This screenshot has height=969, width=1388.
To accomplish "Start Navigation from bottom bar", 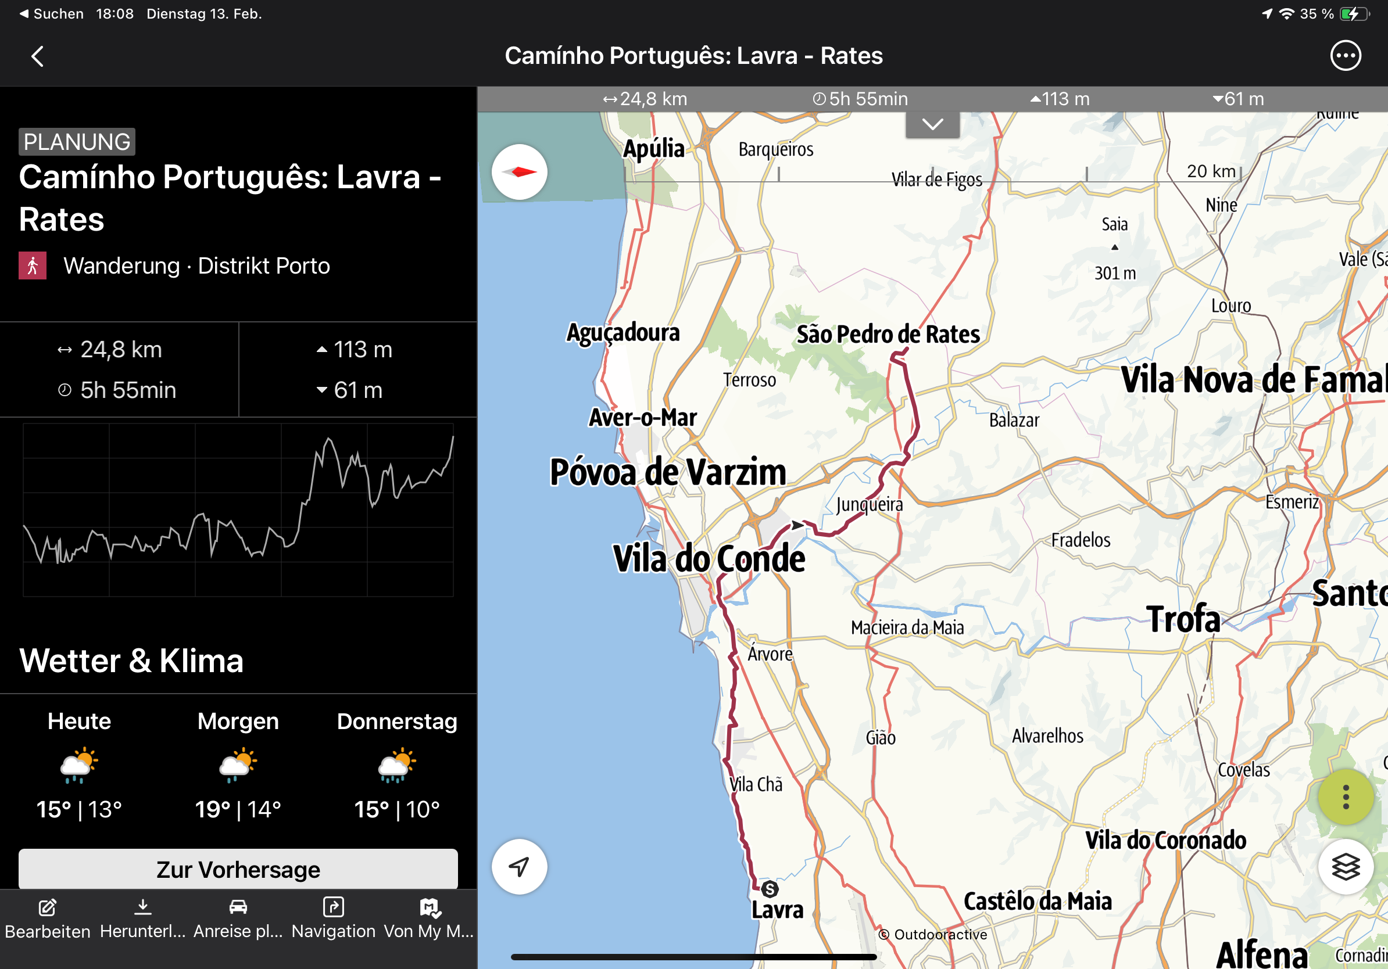I will coord(334,919).
